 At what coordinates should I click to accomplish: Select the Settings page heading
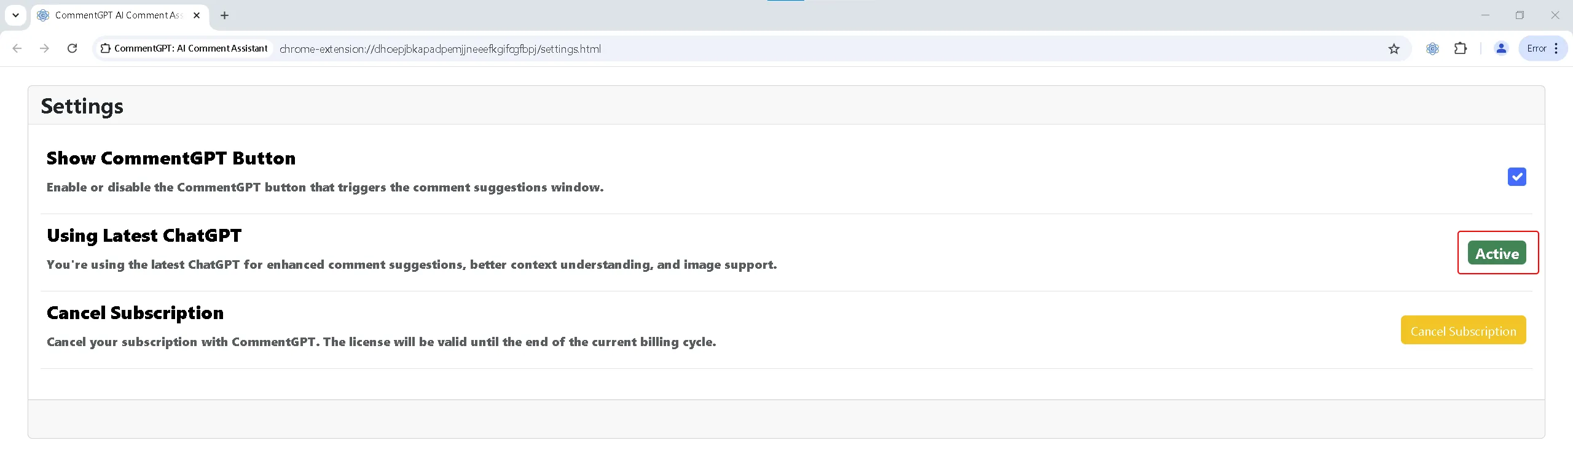(x=82, y=107)
